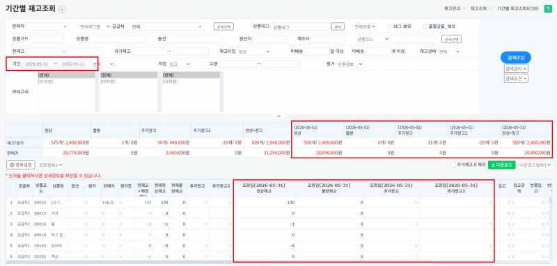The image size is (557, 266).
Task: Expand the 검색조건 dropdown button
Action: (516, 78)
